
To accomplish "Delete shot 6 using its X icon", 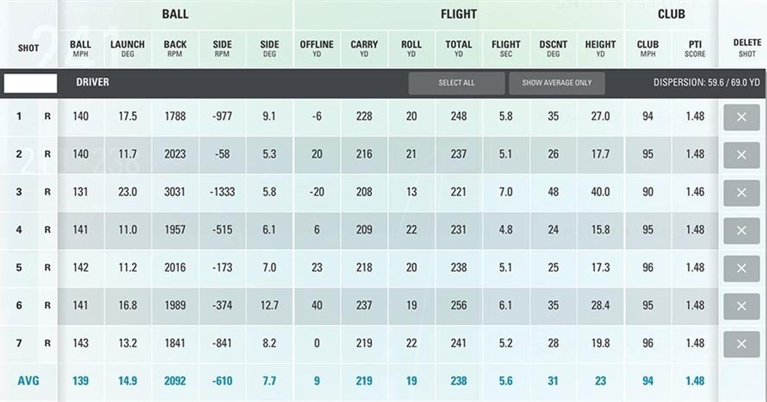I will click(x=742, y=305).
